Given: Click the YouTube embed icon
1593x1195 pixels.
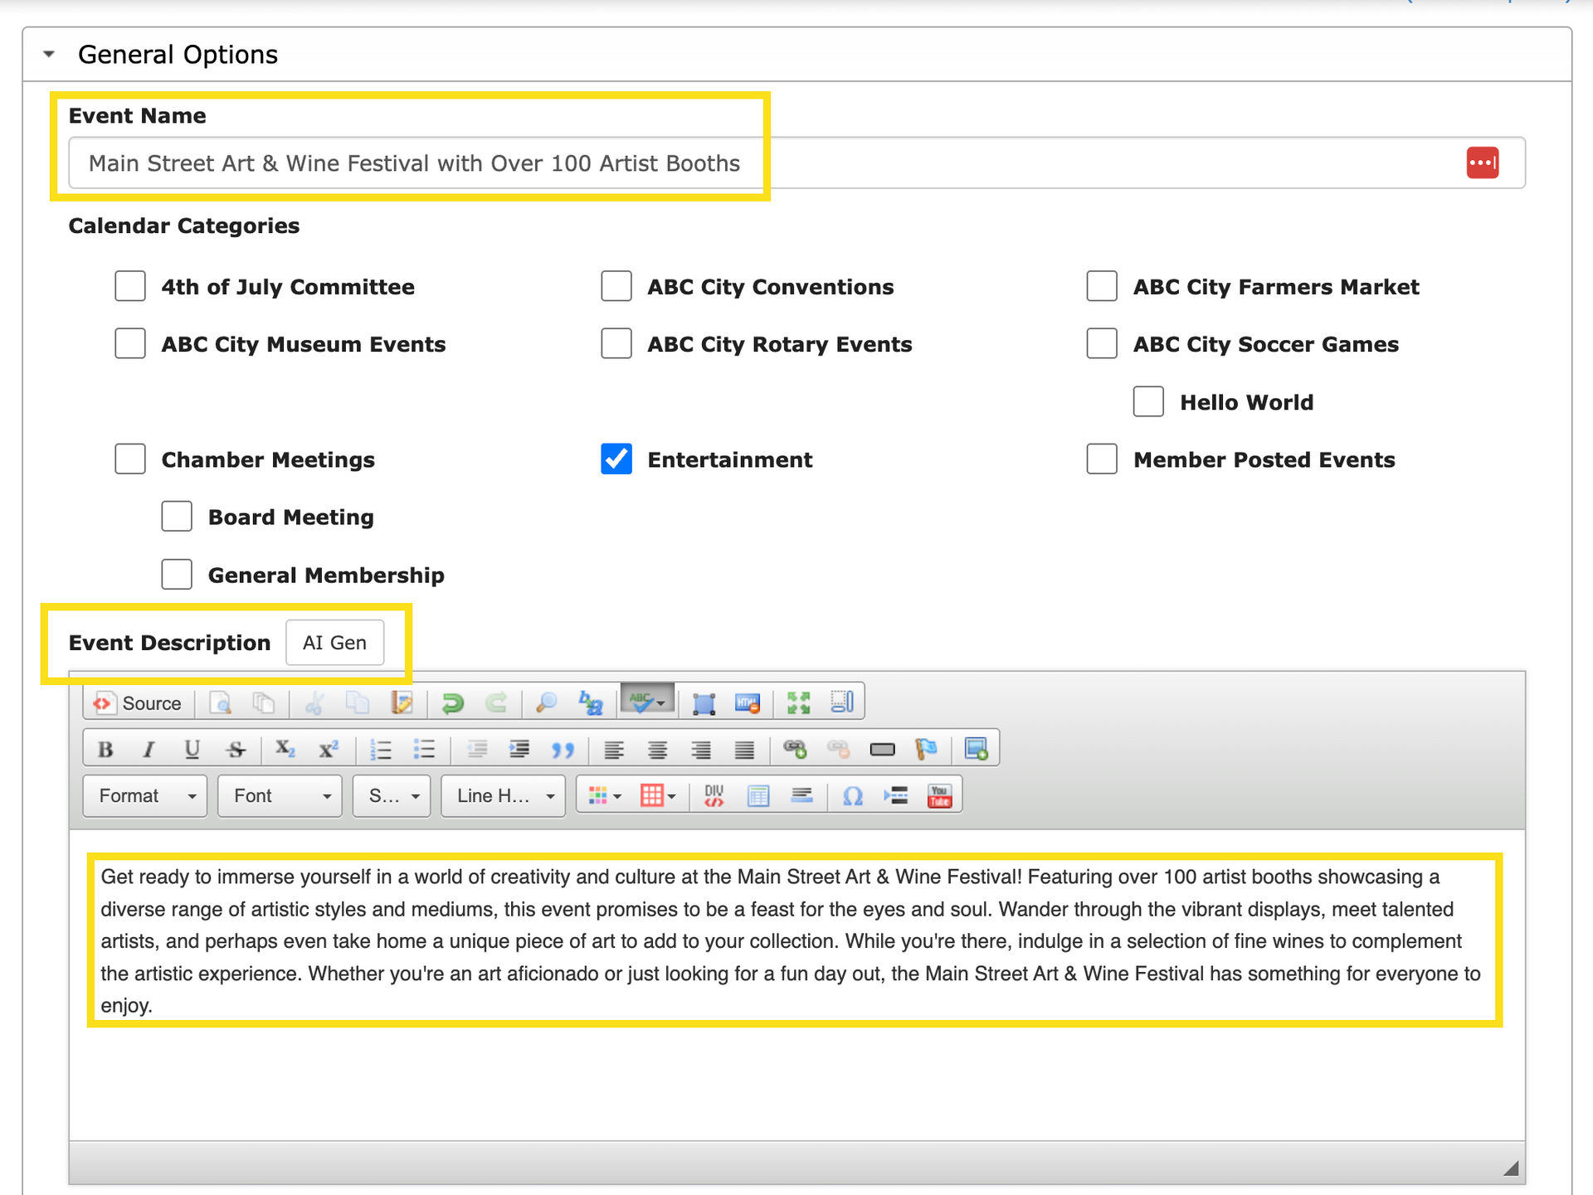Looking at the screenshot, I should (938, 795).
